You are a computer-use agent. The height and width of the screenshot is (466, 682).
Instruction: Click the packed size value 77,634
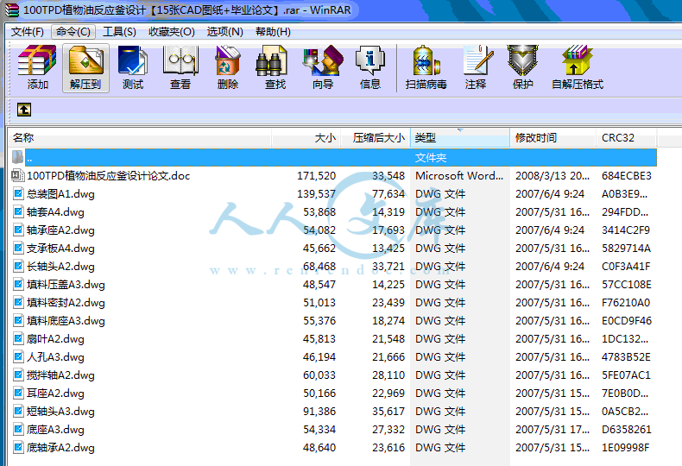[388, 194]
